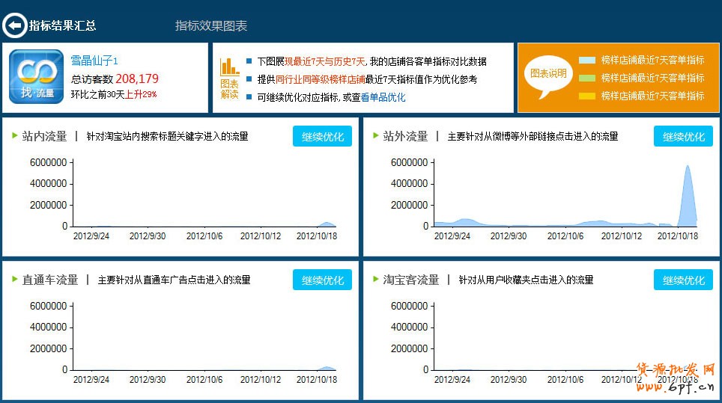Expand the 站内流量 green triangle

[x=14, y=136]
